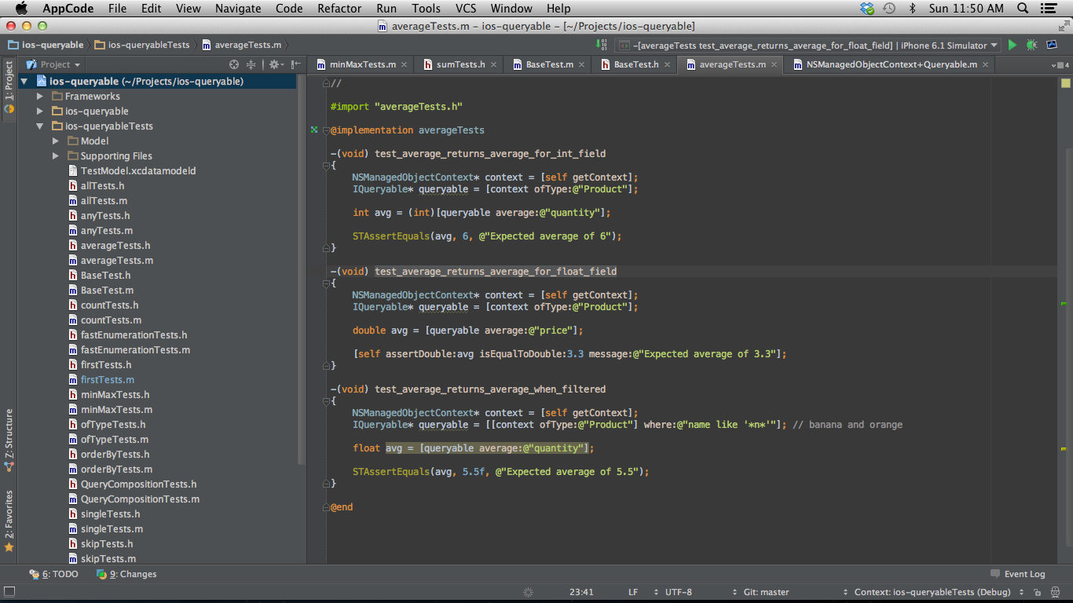Viewport: 1073px width, 603px height.
Task: Open the Refactor menu
Action: (339, 9)
